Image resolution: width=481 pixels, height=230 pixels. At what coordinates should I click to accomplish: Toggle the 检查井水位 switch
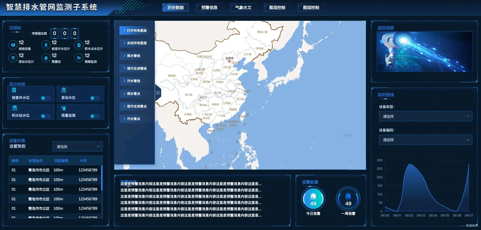pyautogui.click(x=46, y=98)
